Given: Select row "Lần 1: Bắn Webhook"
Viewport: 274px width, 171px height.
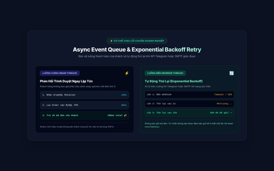Looking at the screenshot, I should coord(189,94).
